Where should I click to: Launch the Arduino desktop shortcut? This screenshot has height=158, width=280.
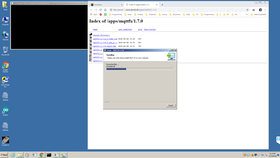[5, 111]
